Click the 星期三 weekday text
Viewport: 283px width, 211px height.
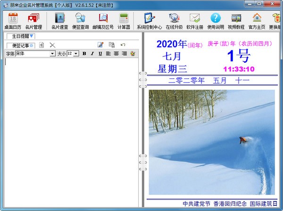pos(172,69)
